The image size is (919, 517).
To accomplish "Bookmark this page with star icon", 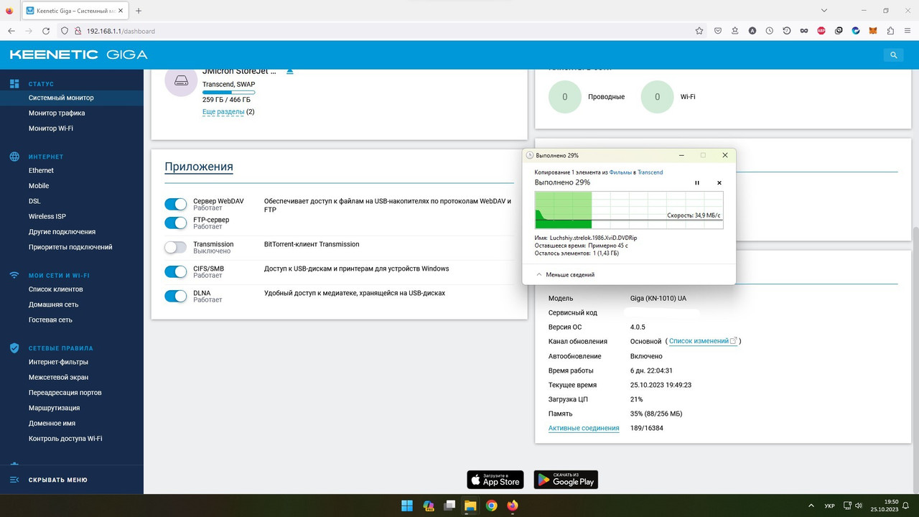I will 699,31.
